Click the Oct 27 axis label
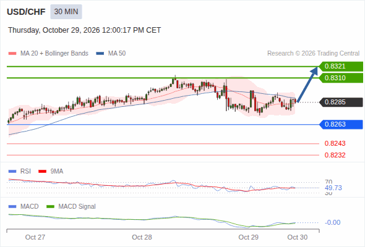This screenshot has height=247, width=365. click(x=35, y=237)
